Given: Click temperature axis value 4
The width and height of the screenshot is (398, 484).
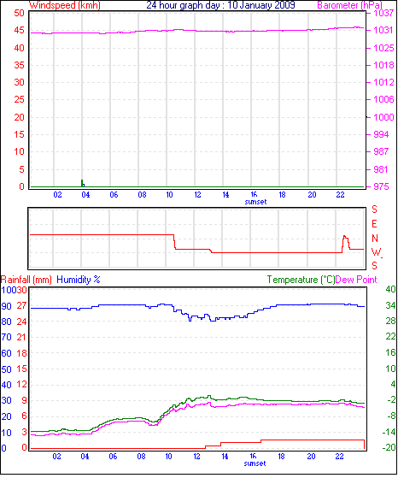Looking at the screenshot, I should click(393, 385).
